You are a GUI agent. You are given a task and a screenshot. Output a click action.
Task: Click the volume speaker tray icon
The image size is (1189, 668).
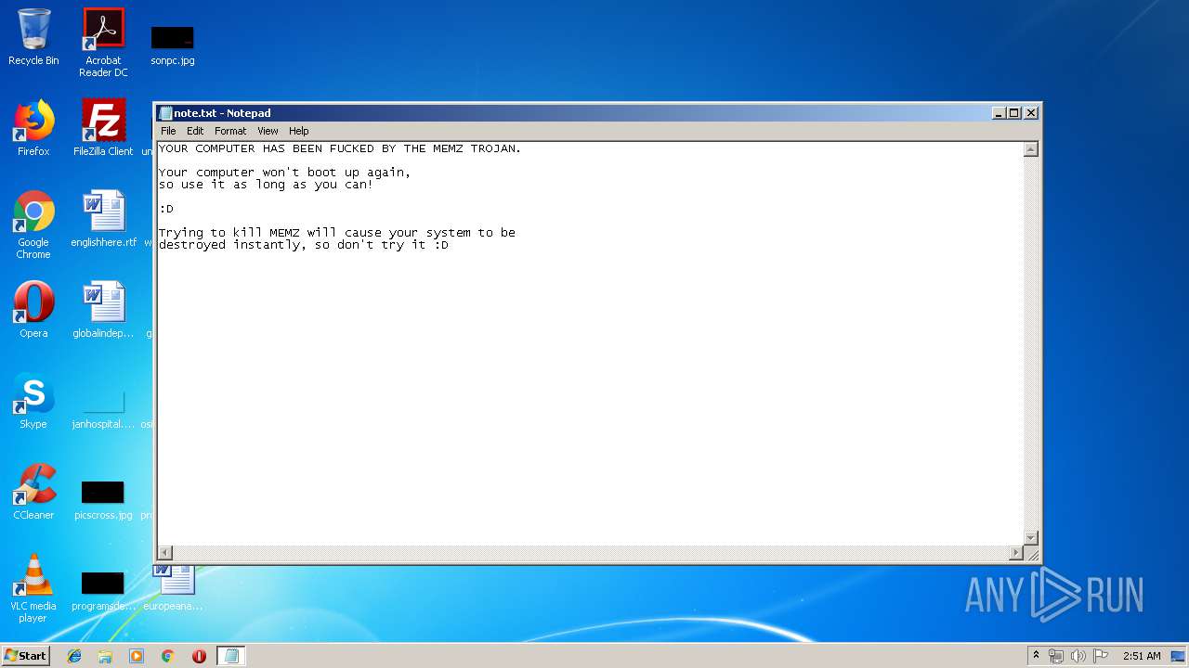[x=1078, y=656]
